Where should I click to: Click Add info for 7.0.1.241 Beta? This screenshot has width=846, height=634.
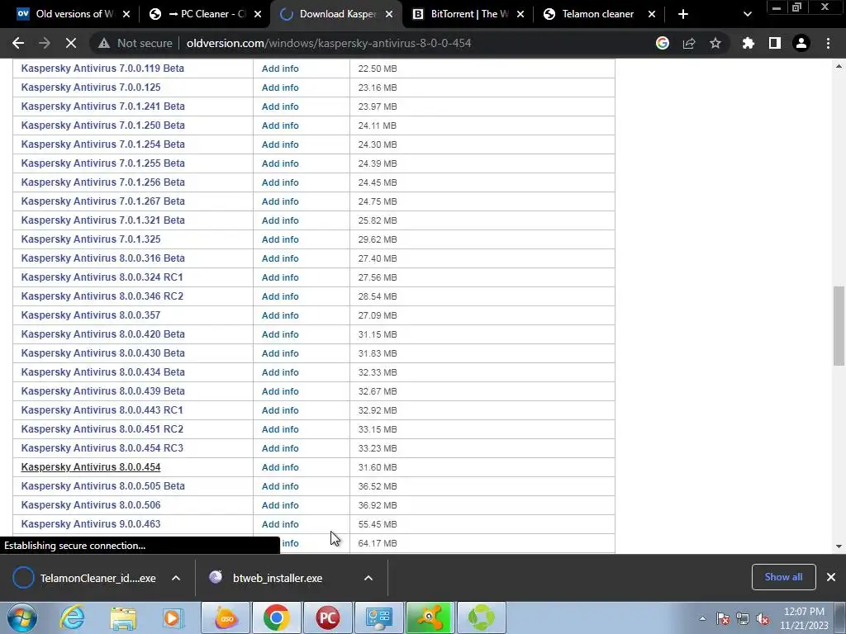point(280,106)
